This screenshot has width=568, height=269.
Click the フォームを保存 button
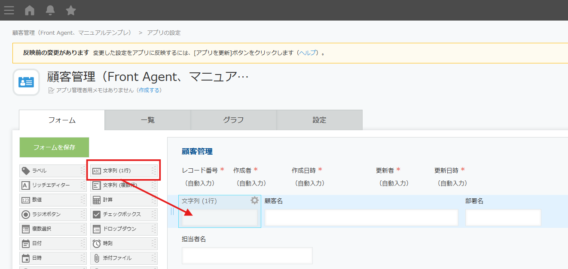tap(54, 147)
